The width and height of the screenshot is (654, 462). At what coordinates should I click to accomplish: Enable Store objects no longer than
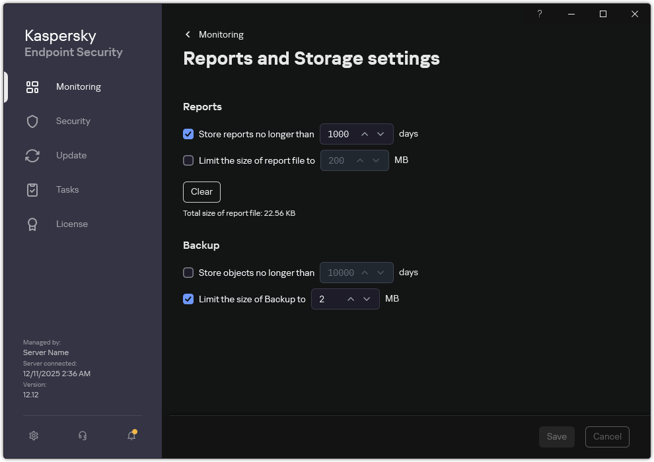pyautogui.click(x=188, y=273)
